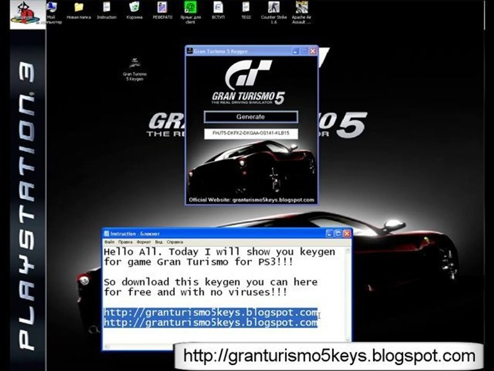This screenshot has height=371, width=494.
Task: Open the РЕФЕРАТО desktop icon
Action: click(x=163, y=10)
